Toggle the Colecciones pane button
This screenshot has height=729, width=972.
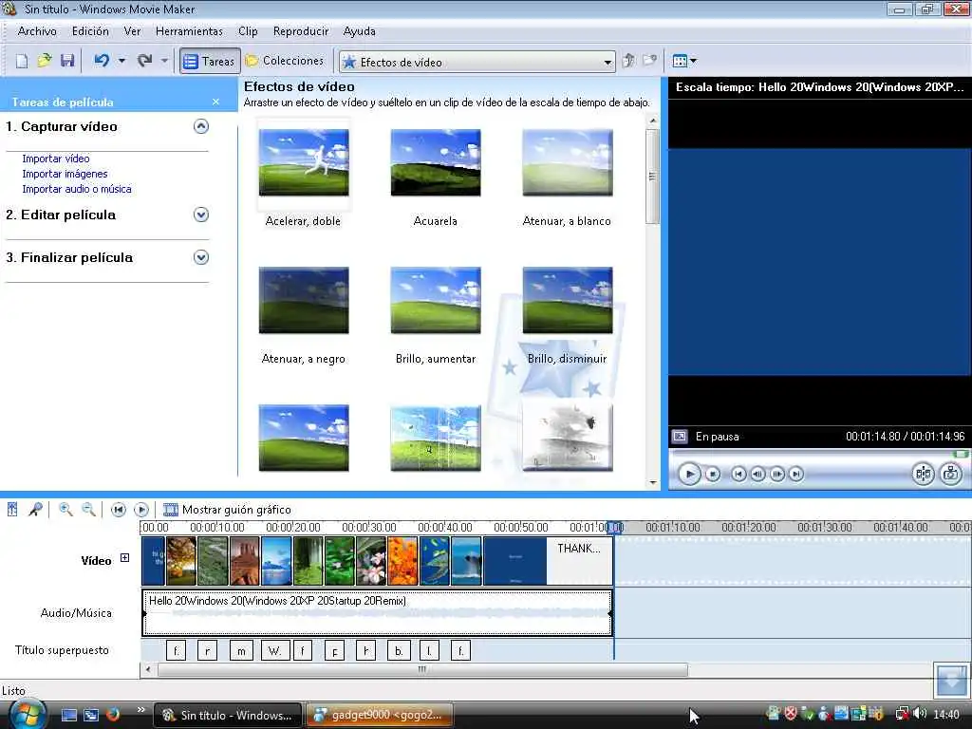285,61
